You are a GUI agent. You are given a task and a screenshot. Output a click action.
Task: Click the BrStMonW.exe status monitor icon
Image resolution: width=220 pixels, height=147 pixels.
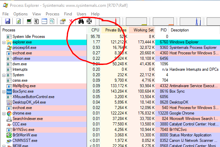9,135
